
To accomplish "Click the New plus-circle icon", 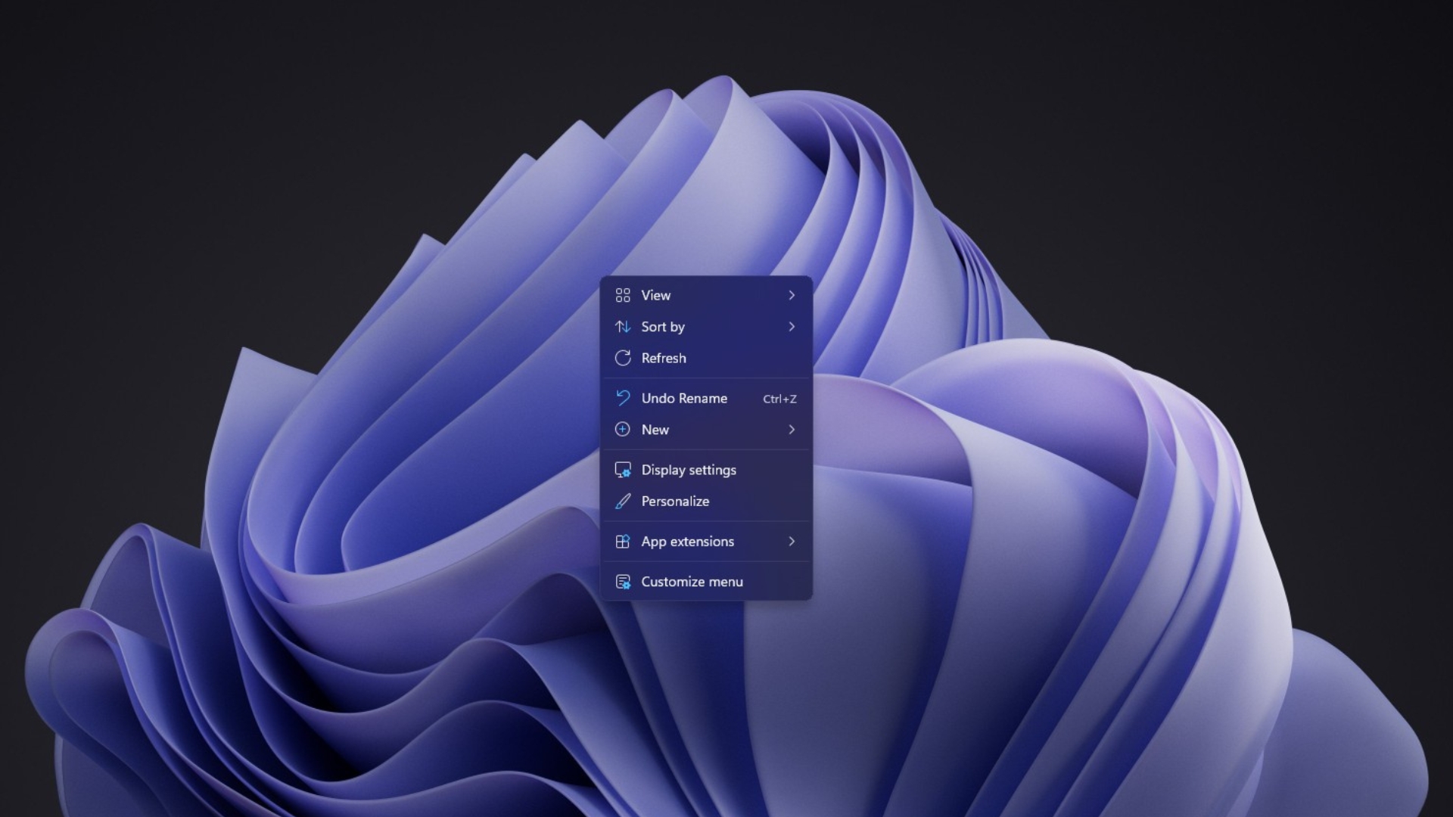I will (623, 430).
